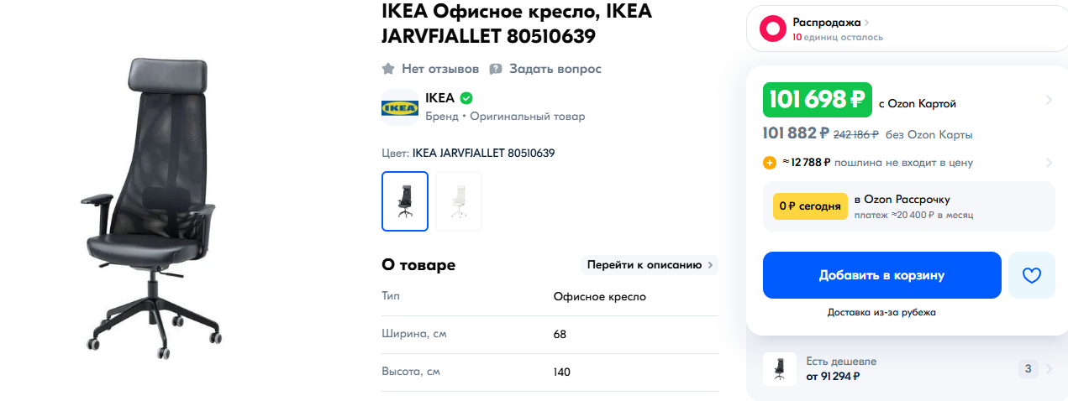Click the small chair icon by cheaper offers
Viewport: 1068px width, 401px height.
pyautogui.click(x=779, y=369)
